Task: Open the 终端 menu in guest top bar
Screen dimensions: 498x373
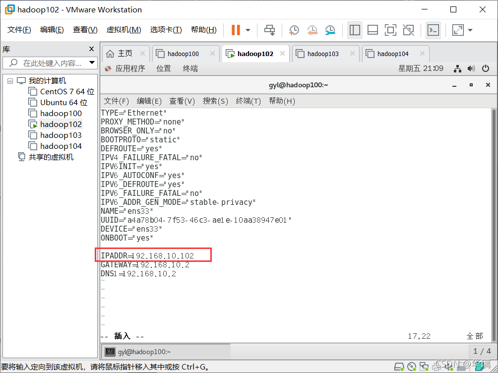Action: pyautogui.click(x=190, y=68)
